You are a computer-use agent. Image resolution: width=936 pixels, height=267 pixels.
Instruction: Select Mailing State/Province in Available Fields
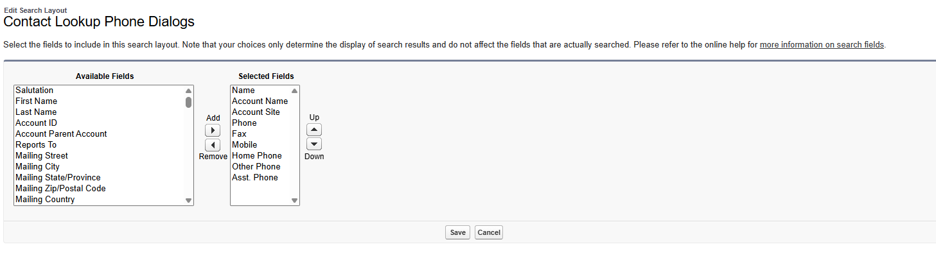pyautogui.click(x=58, y=178)
